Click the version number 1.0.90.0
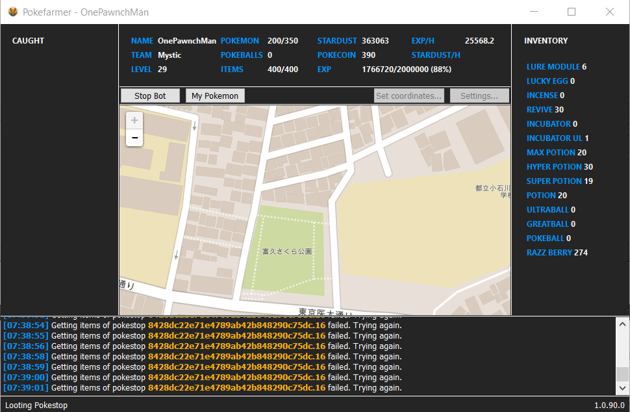630x412 pixels. [x=609, y=405]
